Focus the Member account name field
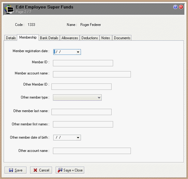This screenshot has height=179, width=188. point(92,74)
